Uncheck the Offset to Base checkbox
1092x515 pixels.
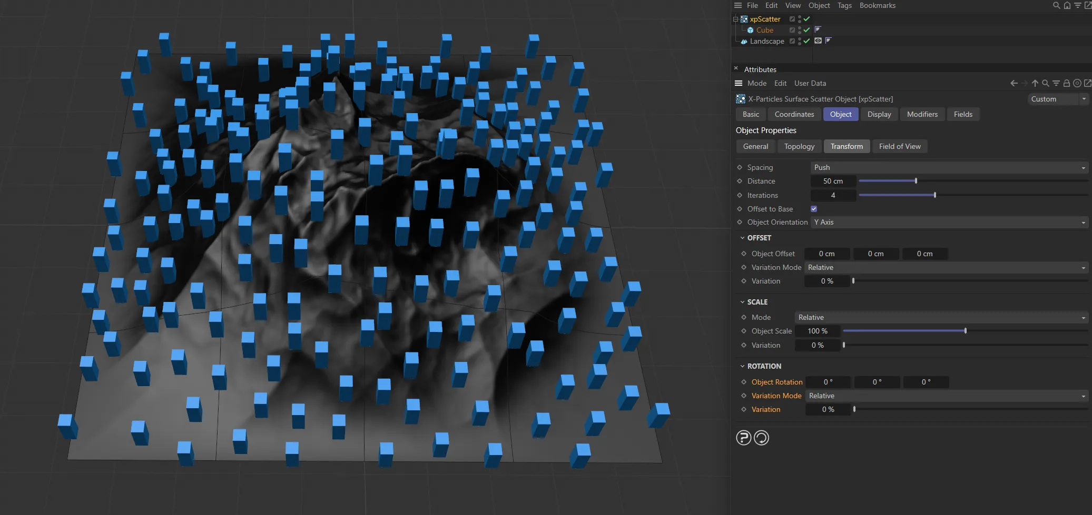(813, 208)
